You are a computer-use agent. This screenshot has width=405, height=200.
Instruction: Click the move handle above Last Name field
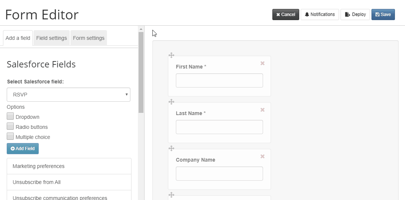coord(171,102)
